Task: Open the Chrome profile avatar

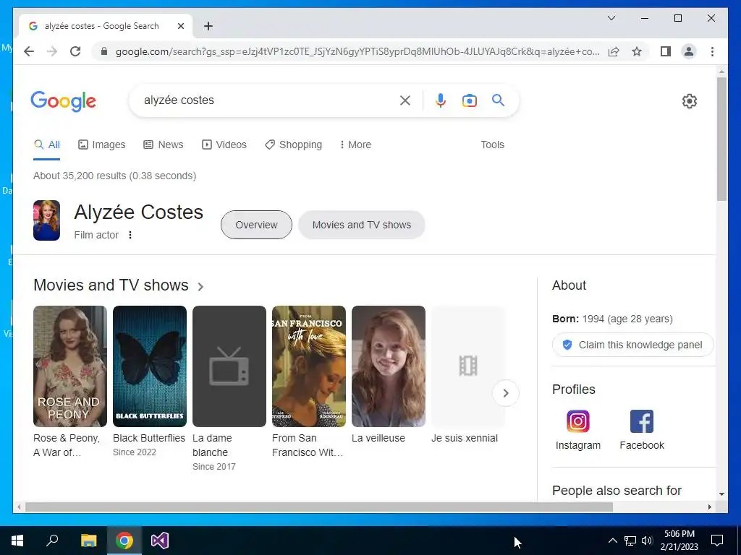Action: [x=689, y=51]
